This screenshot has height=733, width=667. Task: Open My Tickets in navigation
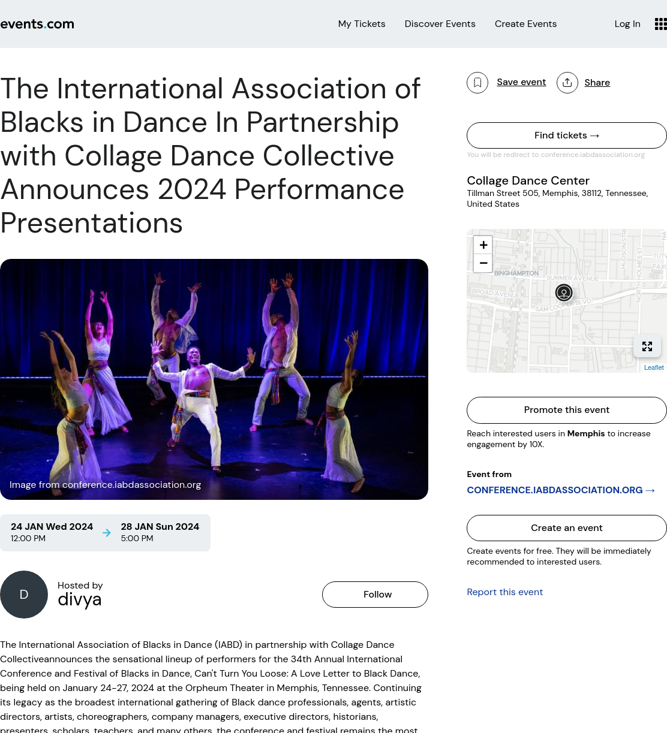[x=362, y=24]
